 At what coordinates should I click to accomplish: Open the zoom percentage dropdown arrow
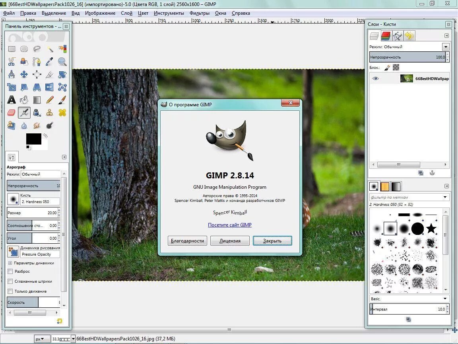73,339
